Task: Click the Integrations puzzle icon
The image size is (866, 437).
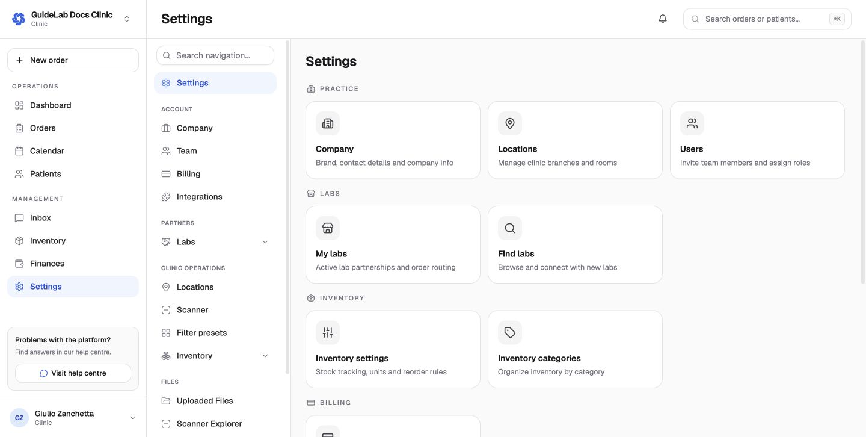Action: pos(166,197)
